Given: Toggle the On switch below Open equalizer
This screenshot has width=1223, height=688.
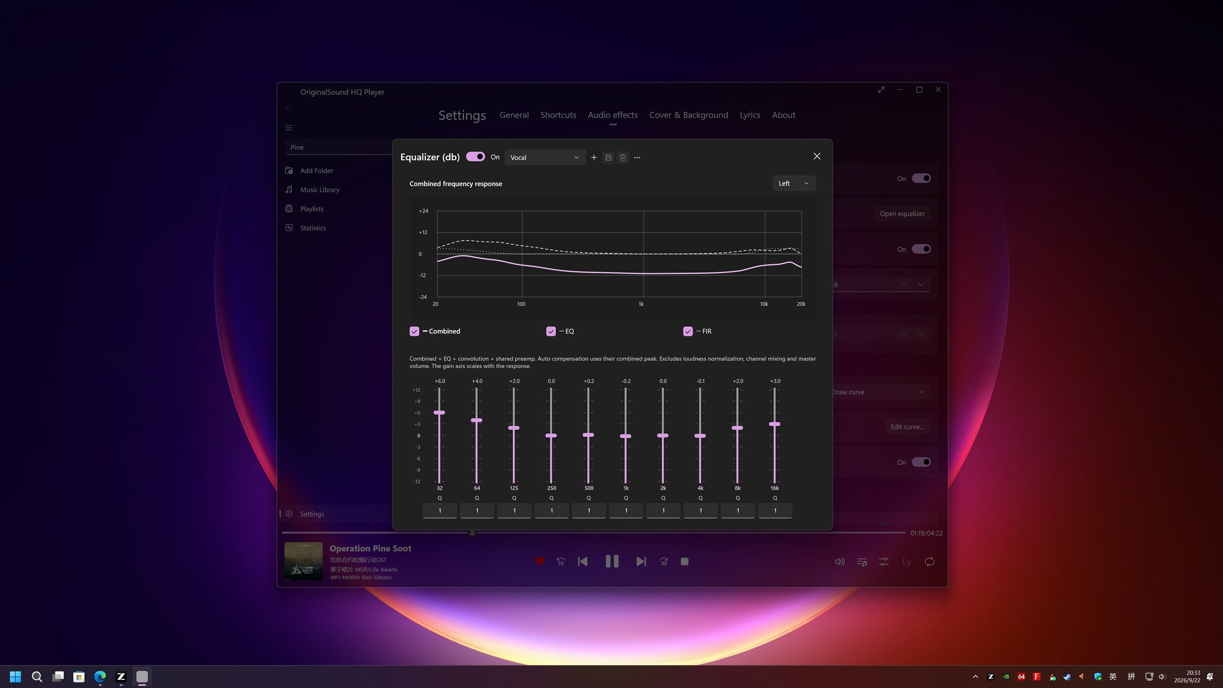Looking at the screenshot, I should pos(921,249).
